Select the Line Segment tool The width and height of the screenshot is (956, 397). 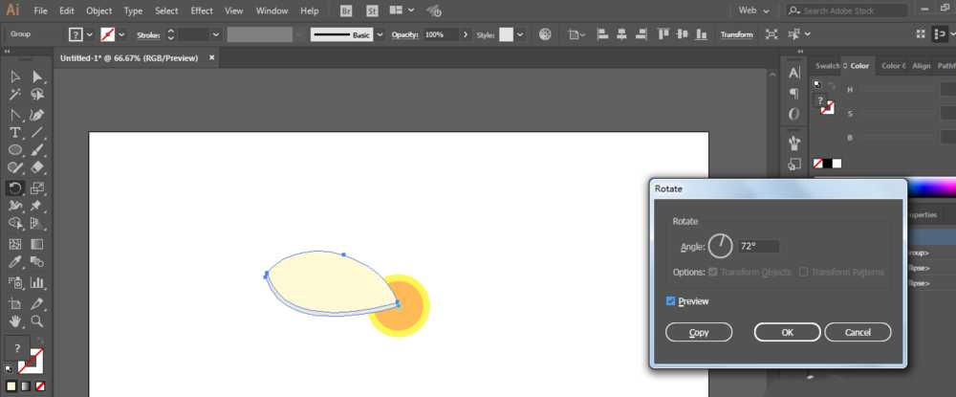(x=37, y=133)
